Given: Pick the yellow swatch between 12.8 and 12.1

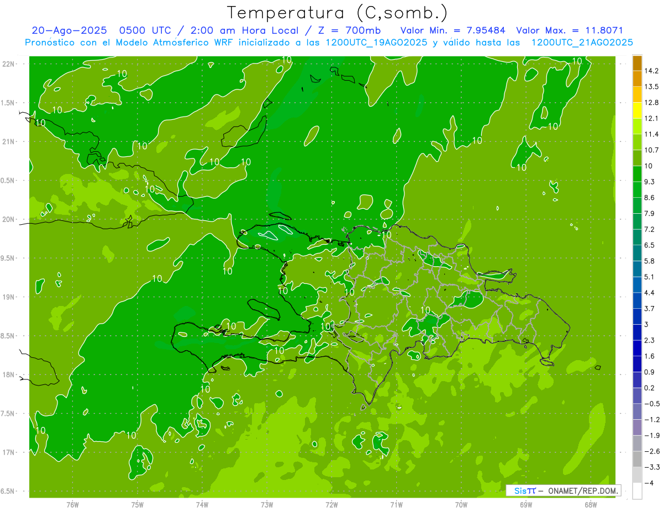Looking at the screenshot, I should click(x=637, y=110).
